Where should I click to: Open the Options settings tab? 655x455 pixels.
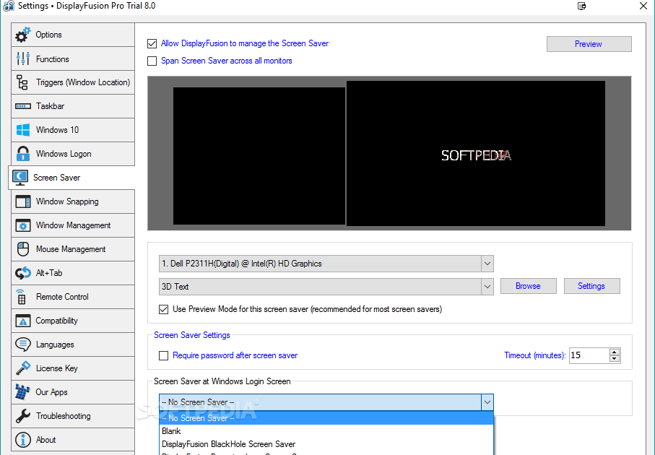[73, 35]
